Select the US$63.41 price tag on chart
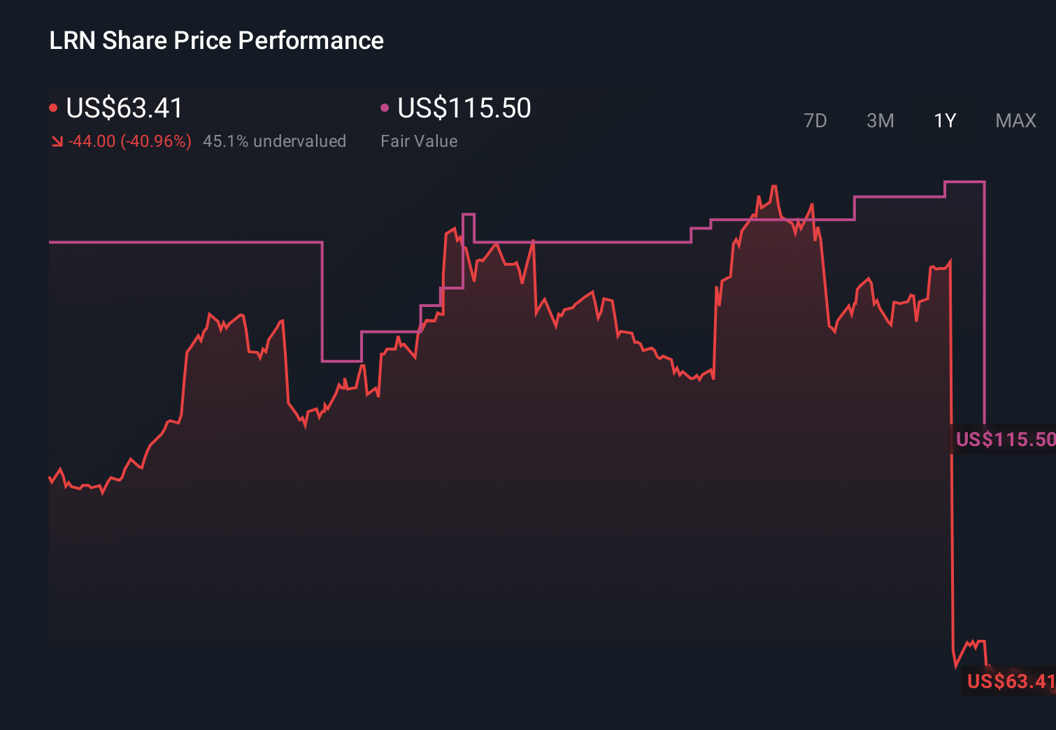The width and height of the screenshot is (1056, 730). [1007, 680]
